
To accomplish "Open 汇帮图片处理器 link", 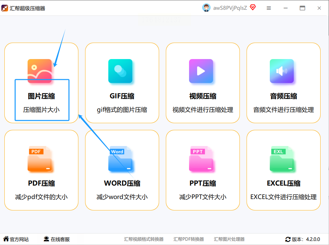I will (229, 239).
